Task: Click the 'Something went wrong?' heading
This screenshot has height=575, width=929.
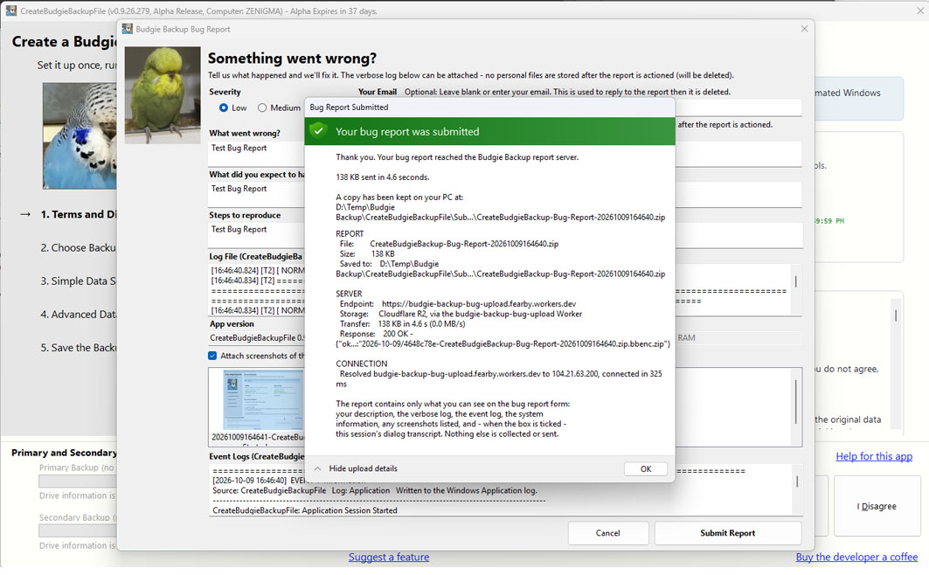Action: tap(292, 58)
